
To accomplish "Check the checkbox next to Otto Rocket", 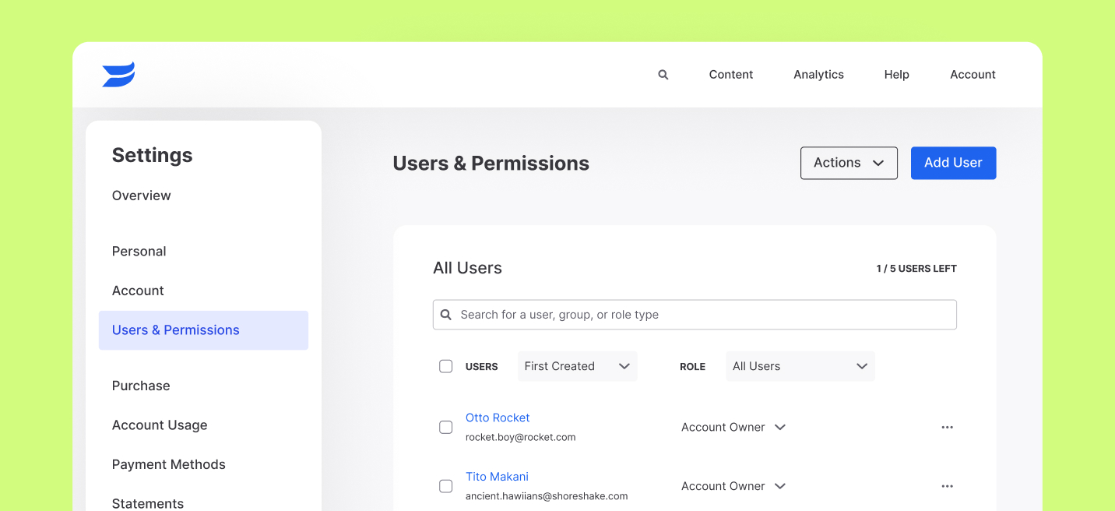I will (x=445, y=427).
